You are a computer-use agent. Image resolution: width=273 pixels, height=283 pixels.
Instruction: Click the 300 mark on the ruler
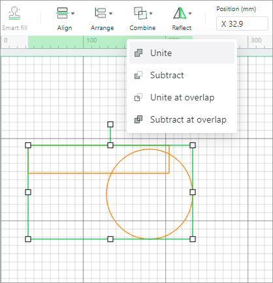tap(256, 40)
